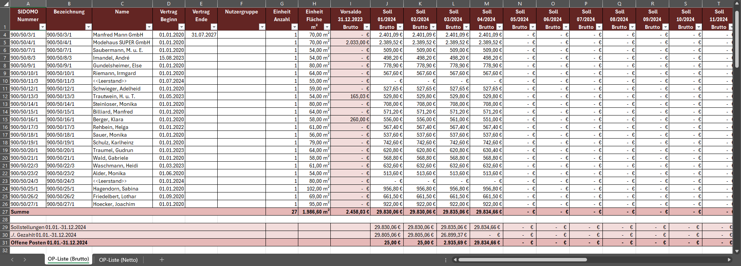Open filter dropdown for Soll 01/2024 column
741x266 pixels.
tap(400, 27)
